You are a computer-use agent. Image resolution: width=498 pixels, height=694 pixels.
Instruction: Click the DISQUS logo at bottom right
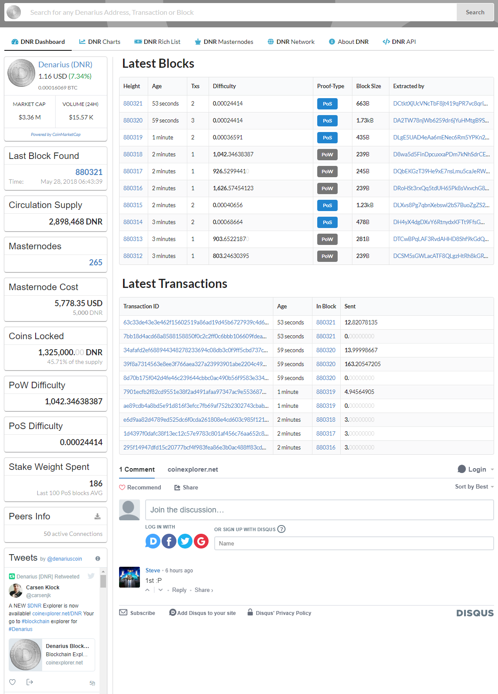click(x=475, y=613)
